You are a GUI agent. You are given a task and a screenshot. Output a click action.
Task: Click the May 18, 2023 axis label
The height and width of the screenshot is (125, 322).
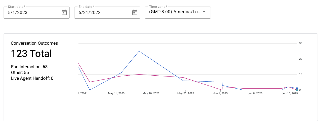point(151,93)
